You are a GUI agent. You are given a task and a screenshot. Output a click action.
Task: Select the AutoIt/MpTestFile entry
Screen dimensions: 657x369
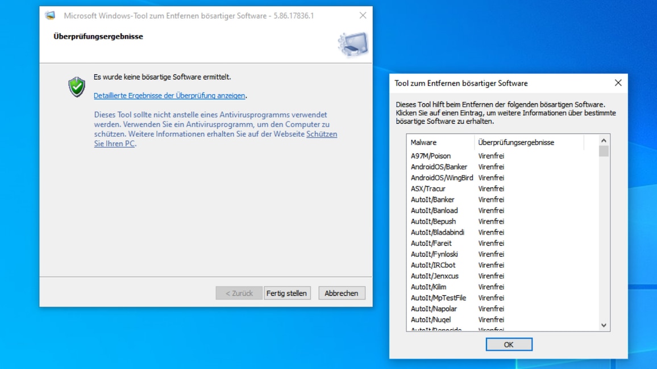438,297
